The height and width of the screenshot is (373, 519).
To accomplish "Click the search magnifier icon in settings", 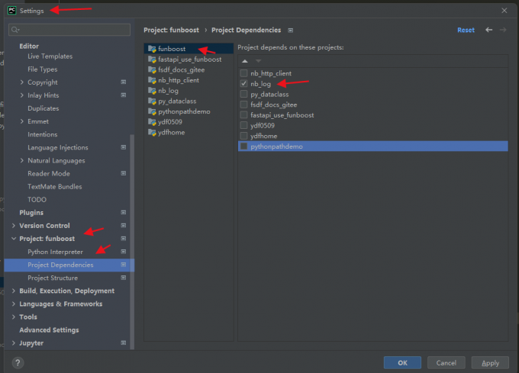I will (x=15, y=30).
